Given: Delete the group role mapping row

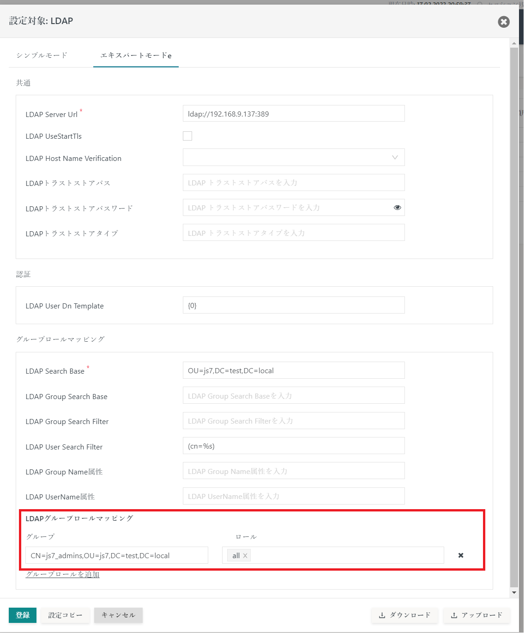Looking at the screenshot, I should pyautogui.click(x=460, y=555).
